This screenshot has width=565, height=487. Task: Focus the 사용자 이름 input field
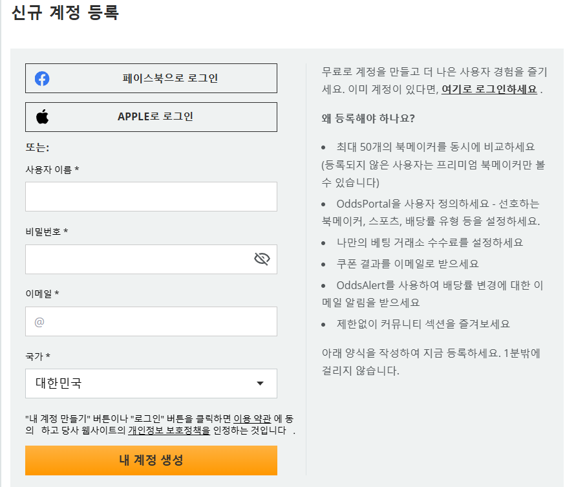(151, 197)
